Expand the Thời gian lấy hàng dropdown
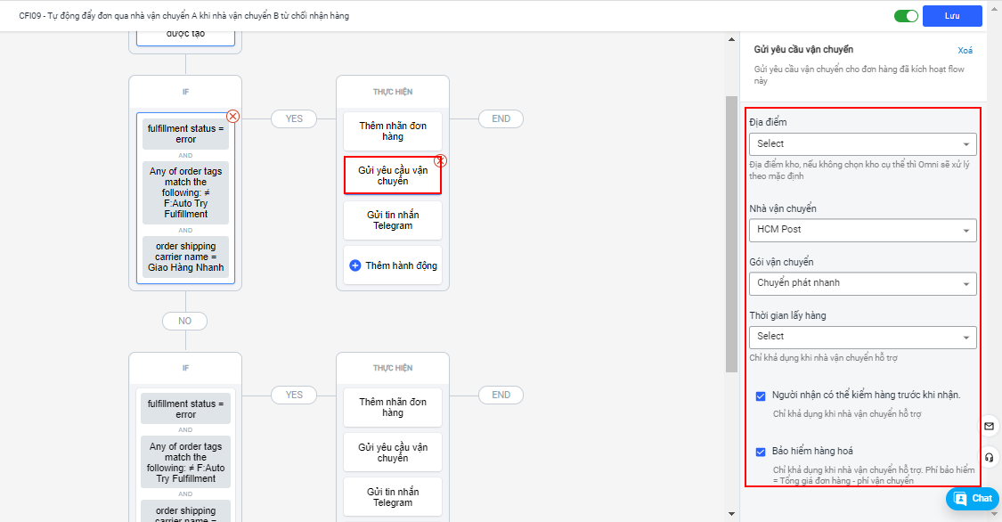The height and width of the screenshot is (522, 1002). click(x=862, y=337)
